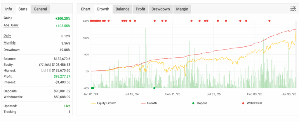Toggle the red Growth legend series
This screenshot has width=299, height=121.
tap(149, 103)
